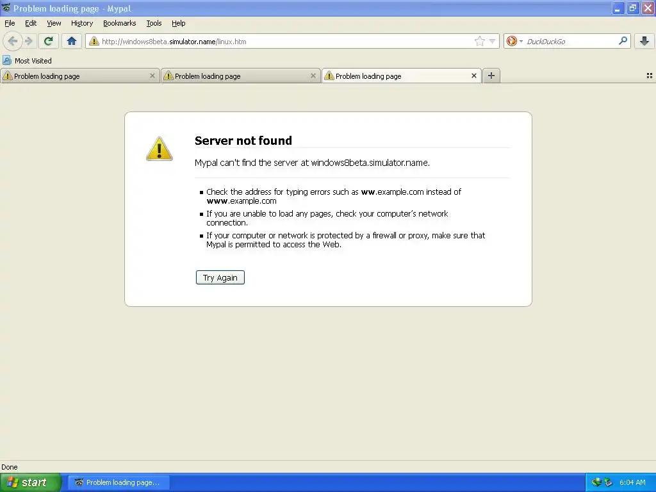The image size is (656, 492).
Task: Click the second system tray icon
Action: pos(608,482)
